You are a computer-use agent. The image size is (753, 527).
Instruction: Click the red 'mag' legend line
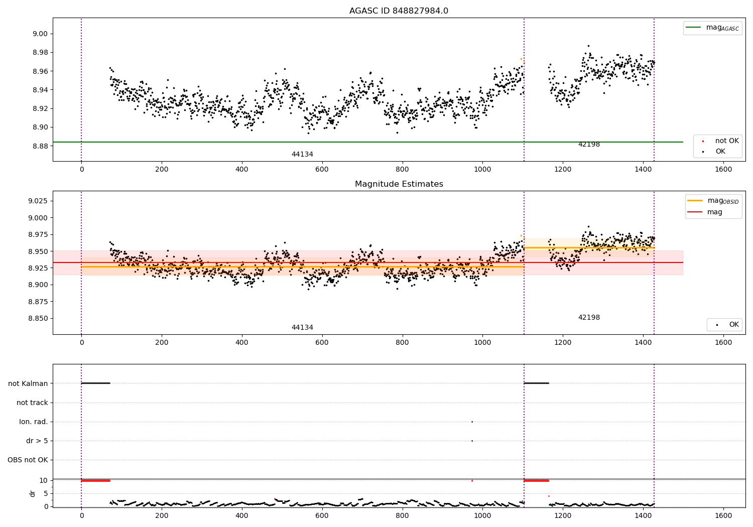(x=695, y=212)
